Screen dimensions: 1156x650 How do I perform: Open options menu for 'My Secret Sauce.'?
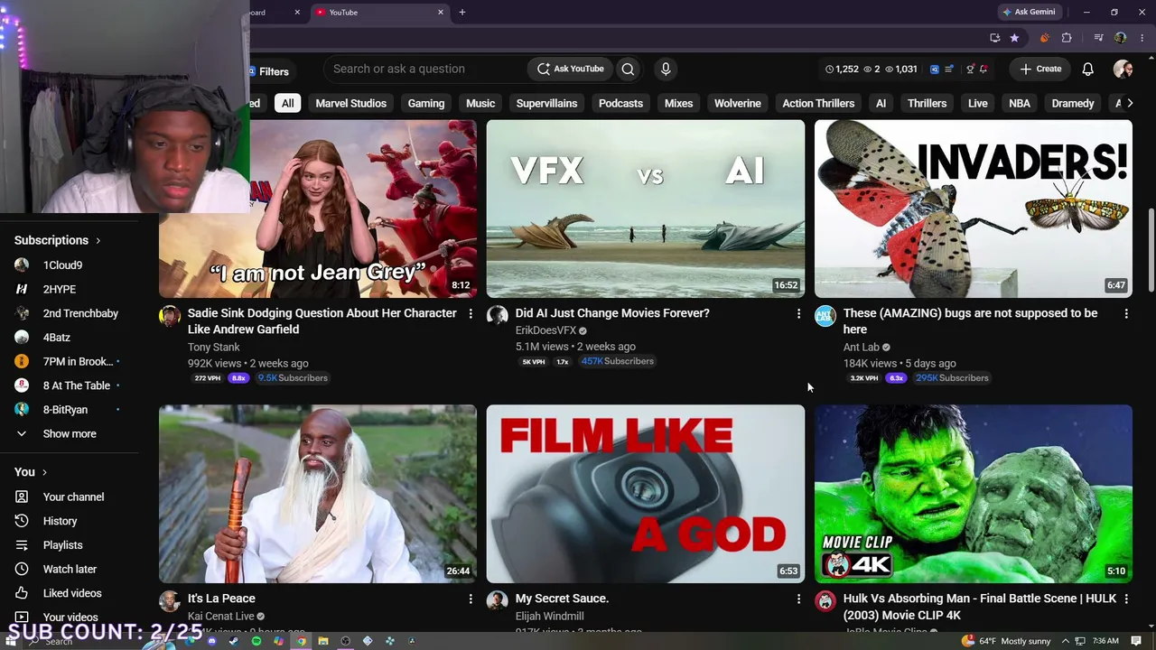tap(798, 599)
